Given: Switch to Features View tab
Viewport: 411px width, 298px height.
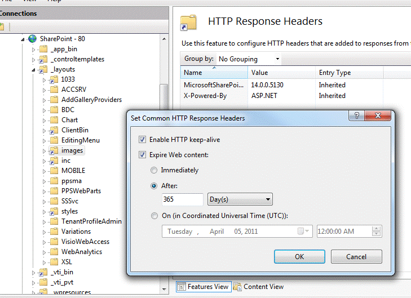Looking at the screenshot, I should click(x=204, y=287).
